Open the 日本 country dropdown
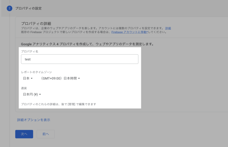The width and height of the screenshot is (228, 147). [28, 78]
